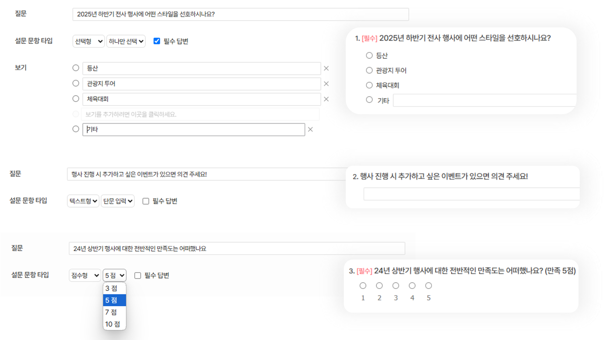Remove the 등산 option with its X icon

326,68
